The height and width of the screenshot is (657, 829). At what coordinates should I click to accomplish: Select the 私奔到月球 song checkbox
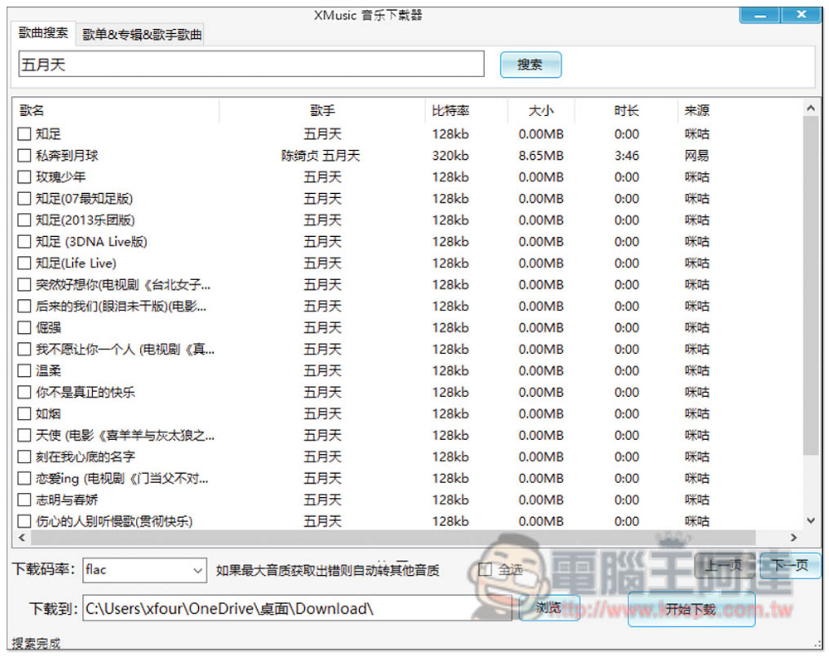point(24,156)
